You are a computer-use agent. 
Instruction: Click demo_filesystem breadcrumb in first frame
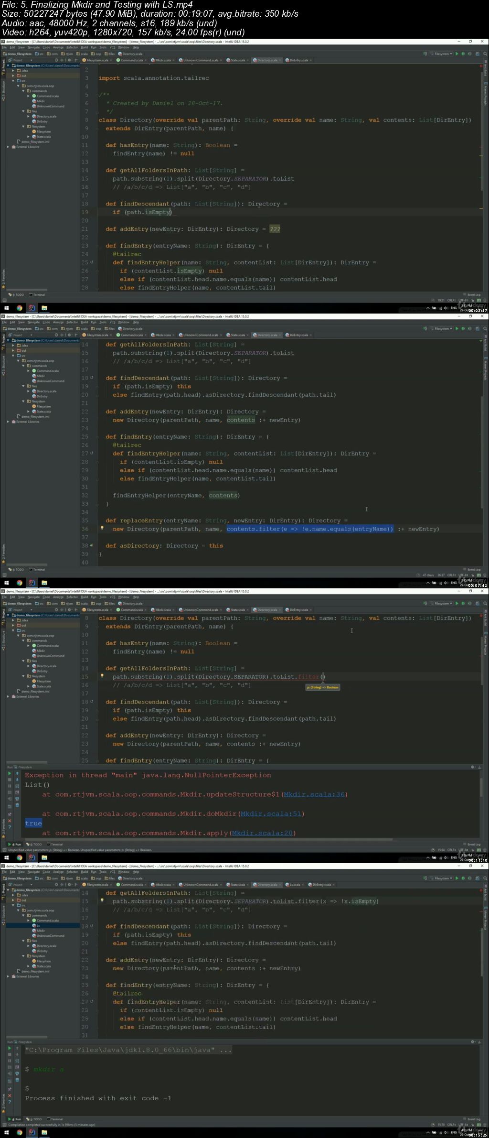17,54
